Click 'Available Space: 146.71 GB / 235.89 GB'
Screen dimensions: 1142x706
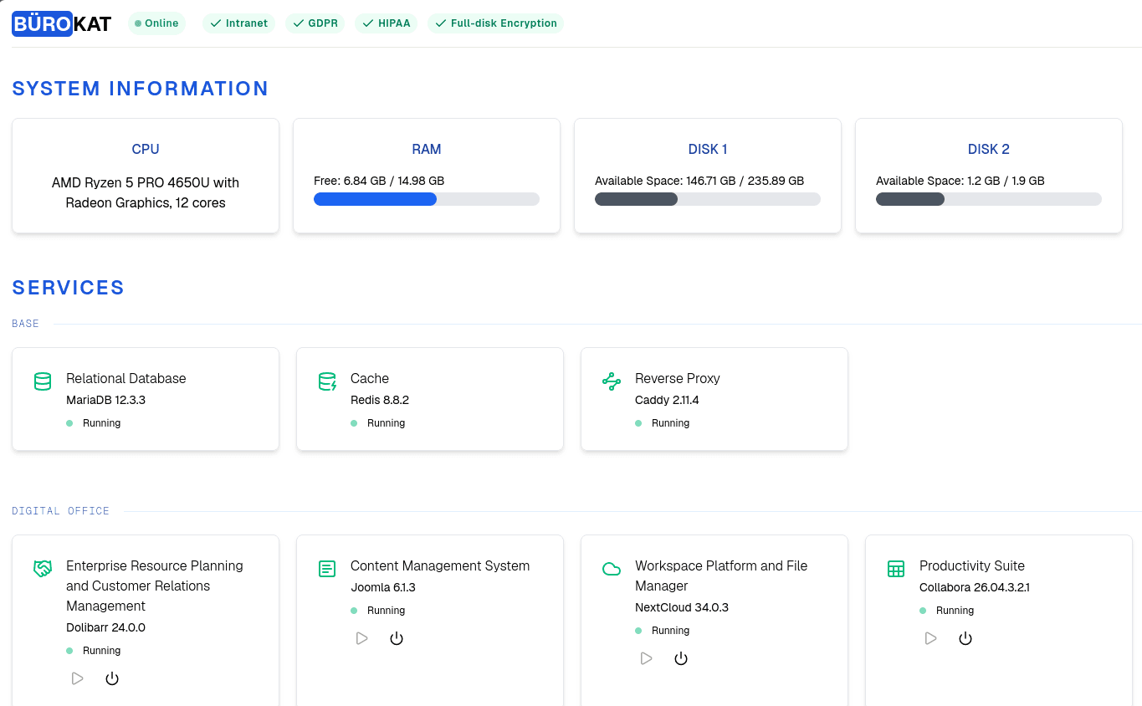[x=699, y=181]
